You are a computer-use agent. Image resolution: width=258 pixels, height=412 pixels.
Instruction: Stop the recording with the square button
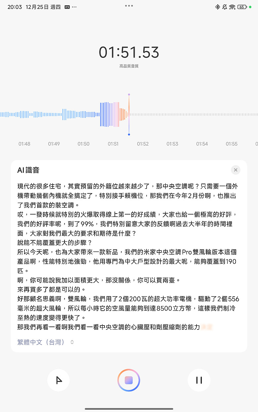click(x=129, y=380)
